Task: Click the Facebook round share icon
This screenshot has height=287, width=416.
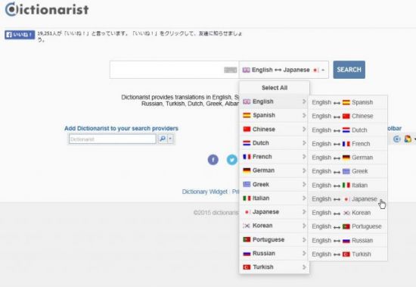Action: [x=213, y=160]
